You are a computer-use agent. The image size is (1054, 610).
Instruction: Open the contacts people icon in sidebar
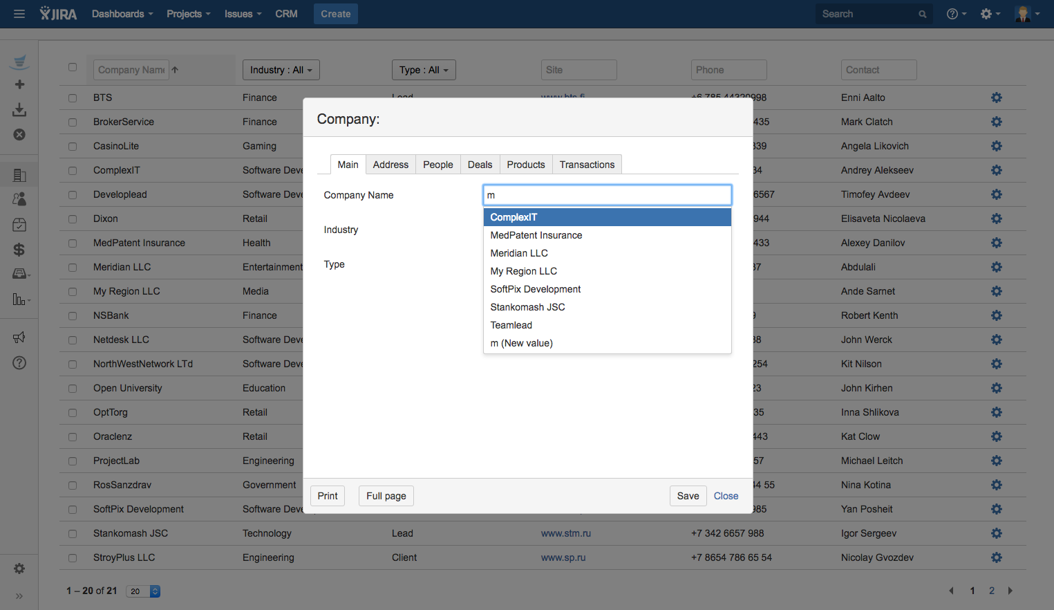19,199
